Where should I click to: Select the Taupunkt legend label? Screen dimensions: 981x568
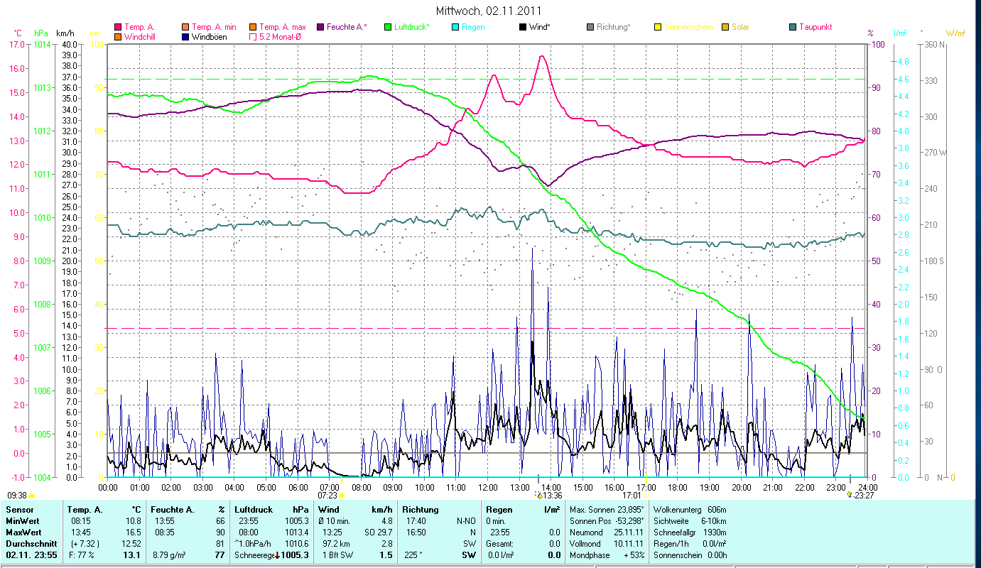click(815, 27)
